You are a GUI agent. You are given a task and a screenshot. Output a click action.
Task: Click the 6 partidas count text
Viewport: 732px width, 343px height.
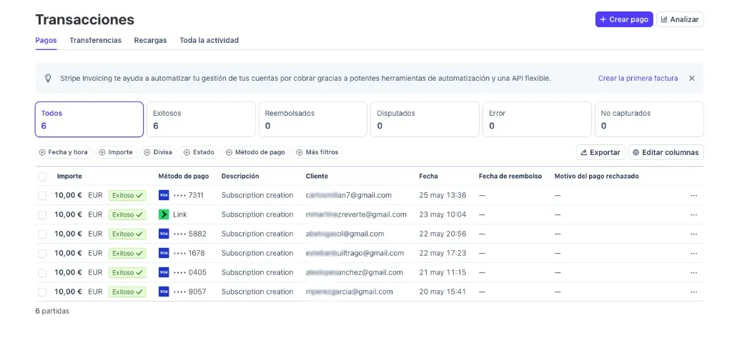coord(52,311)
